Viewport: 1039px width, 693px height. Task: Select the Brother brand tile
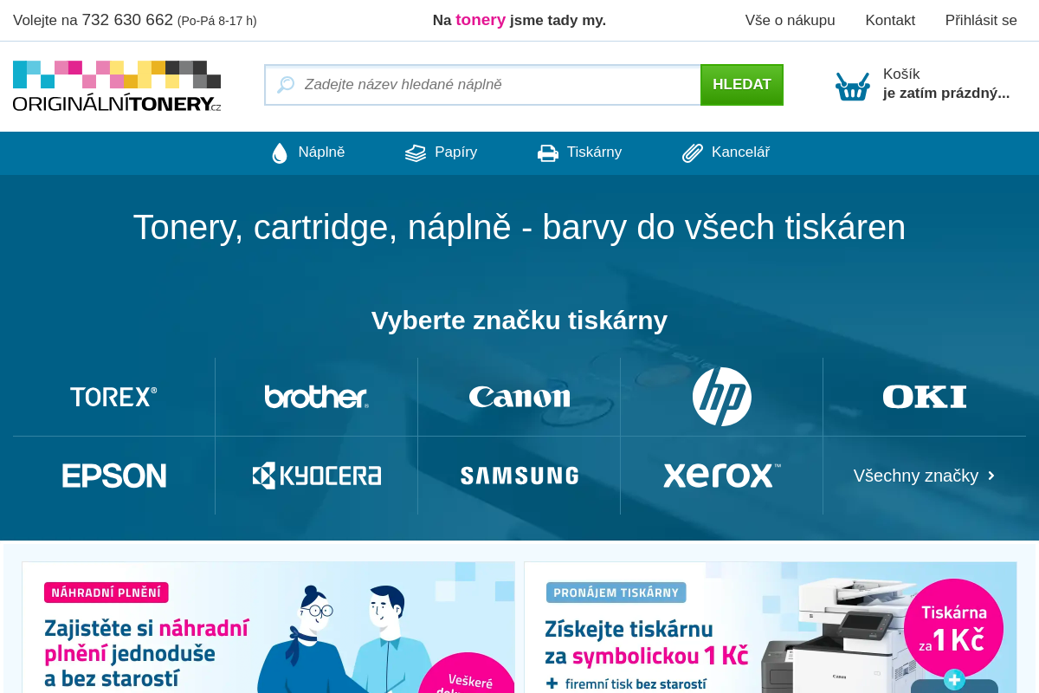pos(316,396)
